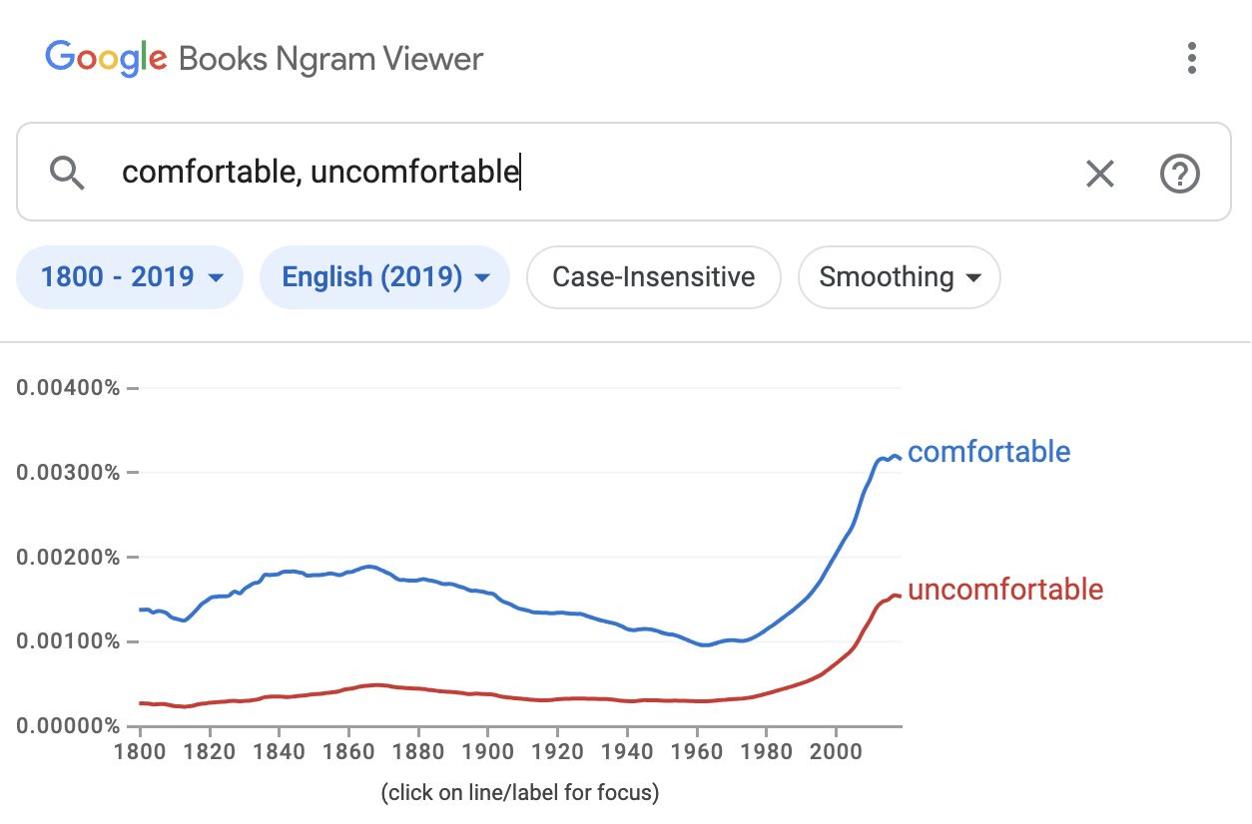Enable Case-Insensitive matching
Image resolution: width=1252 pixels, height=824 pixels.
coord(653,277)
